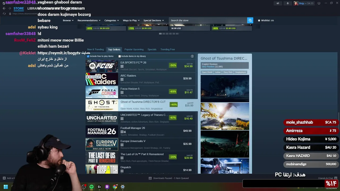Open UNCHARTED Legacy of Thieves listing

pos(141,118)
